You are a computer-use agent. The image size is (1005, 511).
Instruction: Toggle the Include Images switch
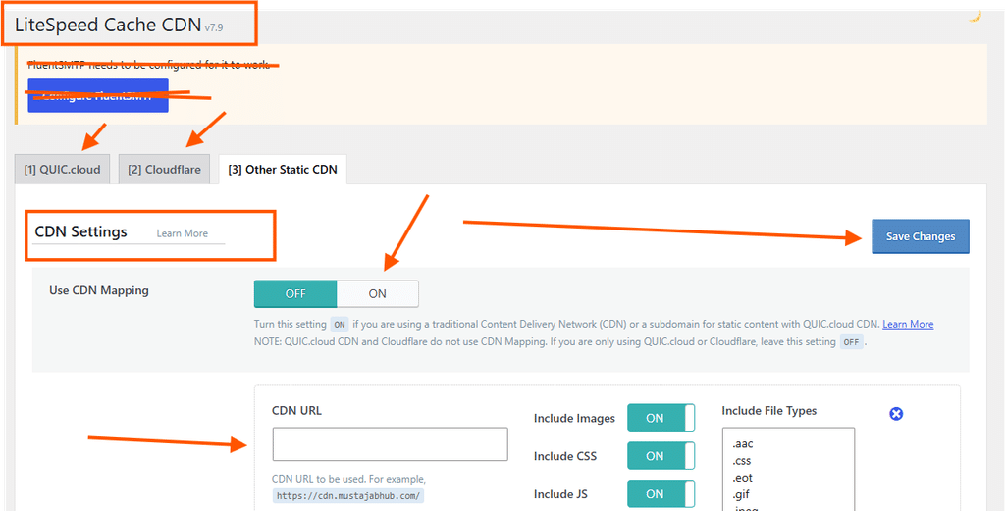coord(661,418)
